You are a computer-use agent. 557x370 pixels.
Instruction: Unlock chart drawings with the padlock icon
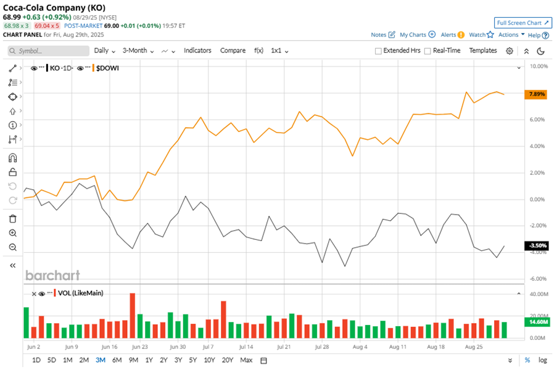(13, 172)
